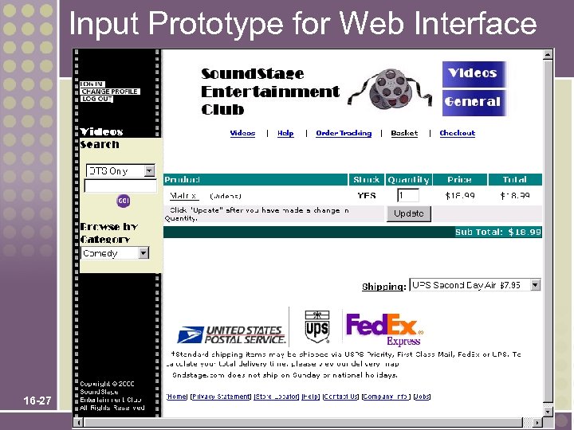Open the Jobs footer link
This screenshot has height=430, width=574.
(422, 397)
